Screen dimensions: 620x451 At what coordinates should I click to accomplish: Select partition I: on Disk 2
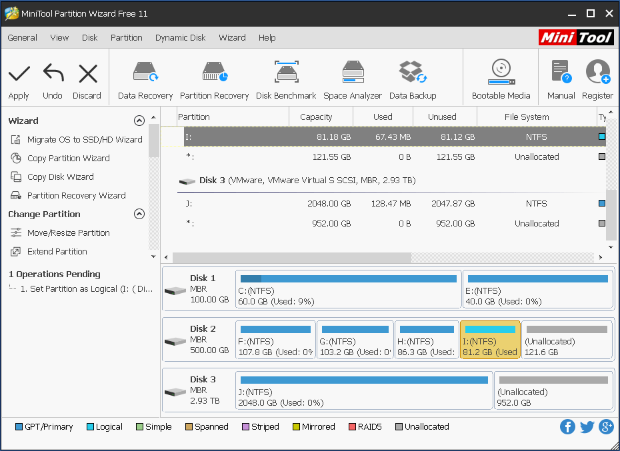490,340
